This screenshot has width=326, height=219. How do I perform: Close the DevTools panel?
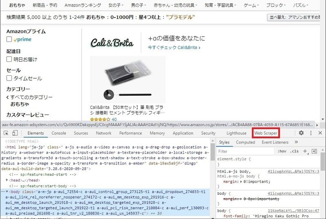click(x=320, y=133)
